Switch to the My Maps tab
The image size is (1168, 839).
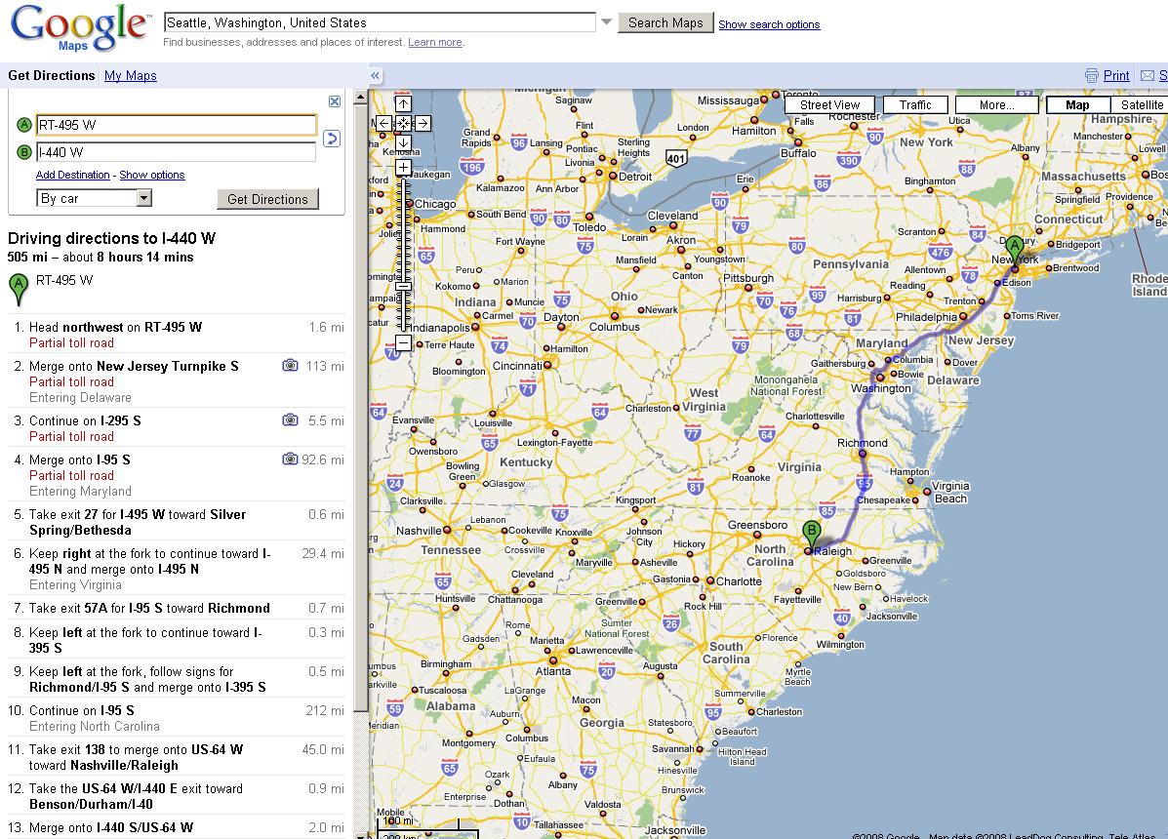click(x=130, y=76)
